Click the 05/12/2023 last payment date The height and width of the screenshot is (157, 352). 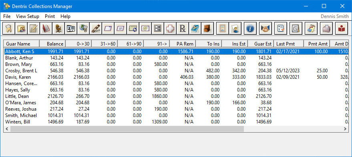pos(288,71)
